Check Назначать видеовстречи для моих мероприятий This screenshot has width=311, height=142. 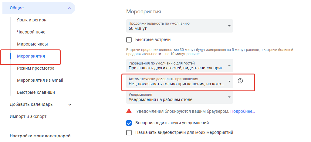tap(129, 132)
